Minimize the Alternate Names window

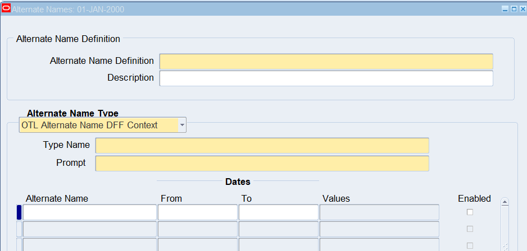coord(505,10)
